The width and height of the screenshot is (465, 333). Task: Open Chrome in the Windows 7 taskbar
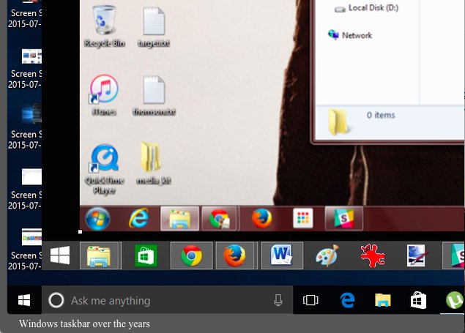(x=219, y=219)
